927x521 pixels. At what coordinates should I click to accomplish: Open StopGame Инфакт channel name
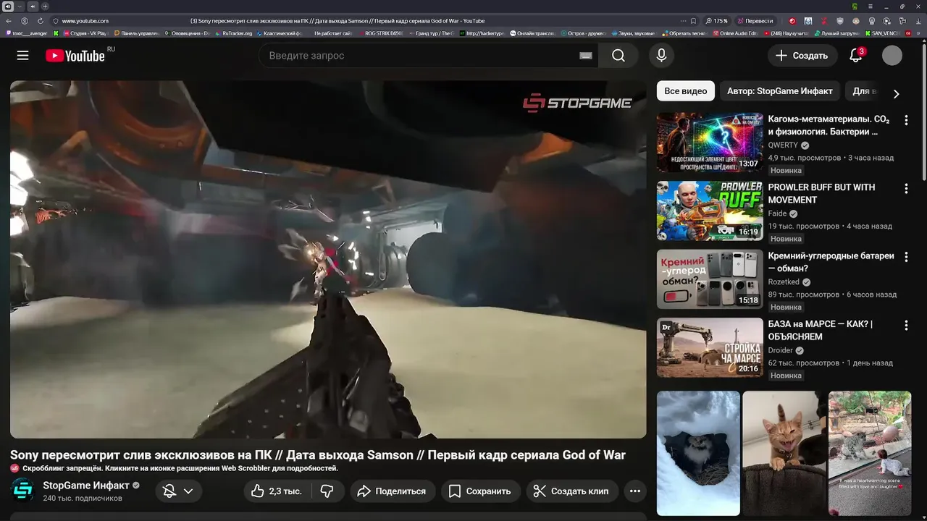click(x=86, y=486)
